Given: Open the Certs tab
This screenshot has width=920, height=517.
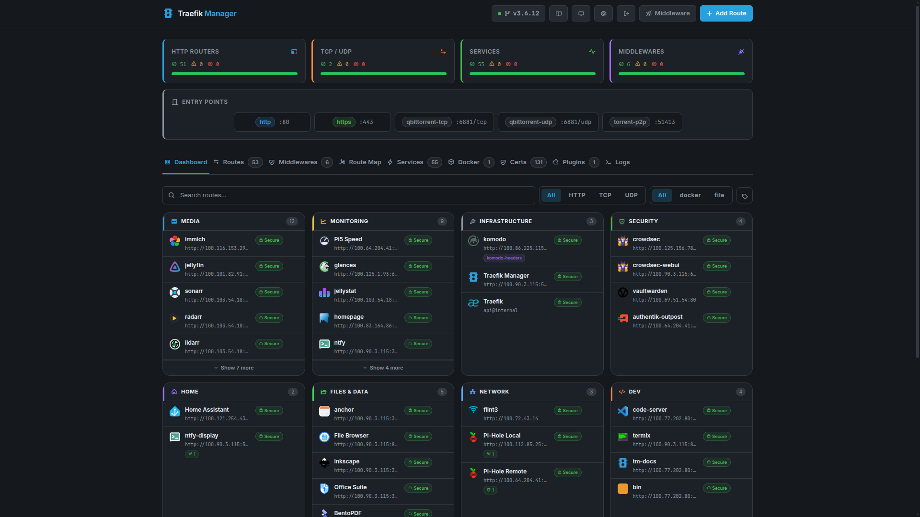Looking at the screenshot, I should click(518, 162).
